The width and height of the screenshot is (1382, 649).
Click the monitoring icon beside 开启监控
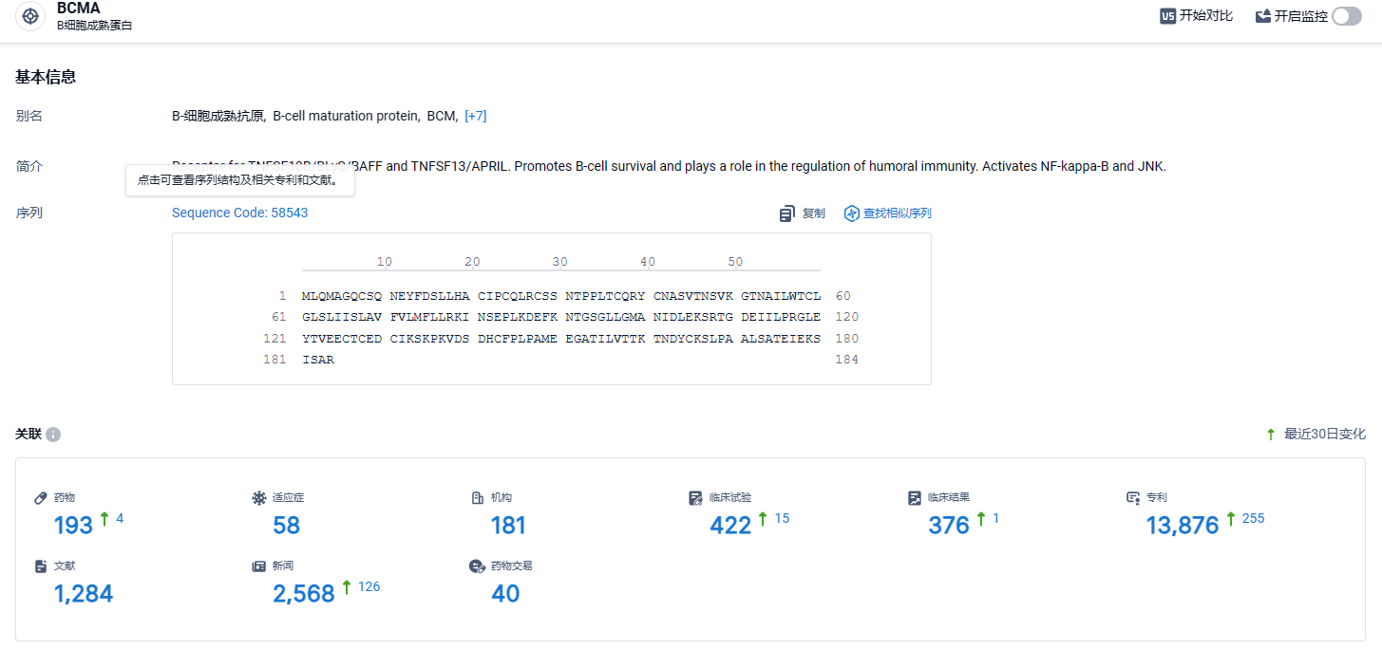click(x=1263, y=16)
